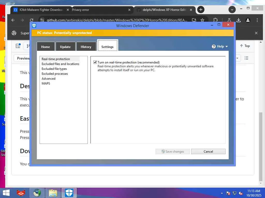Select Excluded processes
This screenshot has height=198, width=265.
(x=55, y=73)
